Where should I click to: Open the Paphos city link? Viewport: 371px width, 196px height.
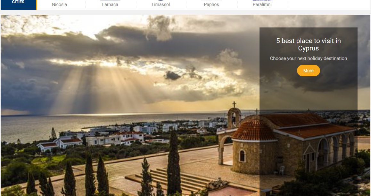click(x=211, y=5)
